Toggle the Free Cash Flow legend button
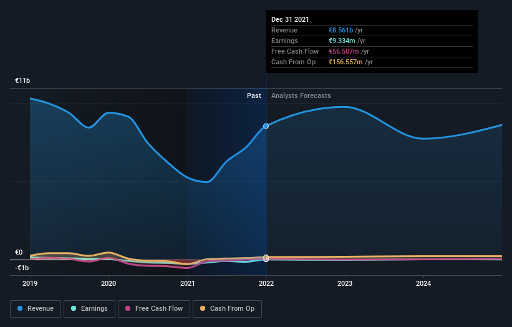The image size is (512, 327). coord(154,309)
